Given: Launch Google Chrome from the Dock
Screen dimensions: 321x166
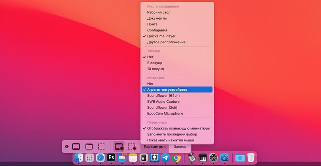Looking at the screenshot, I should click(176, 158).
